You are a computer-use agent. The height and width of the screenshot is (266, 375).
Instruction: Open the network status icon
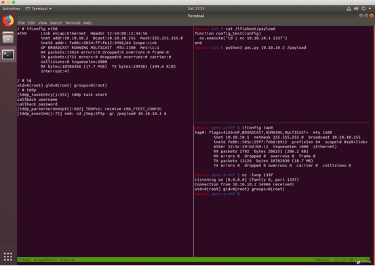(x=349, y=9)
